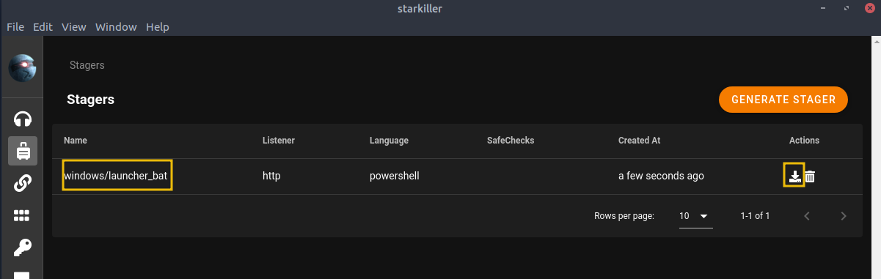Screen dimensions: 881x279
Task: Open the View menu
Action: 74,27
